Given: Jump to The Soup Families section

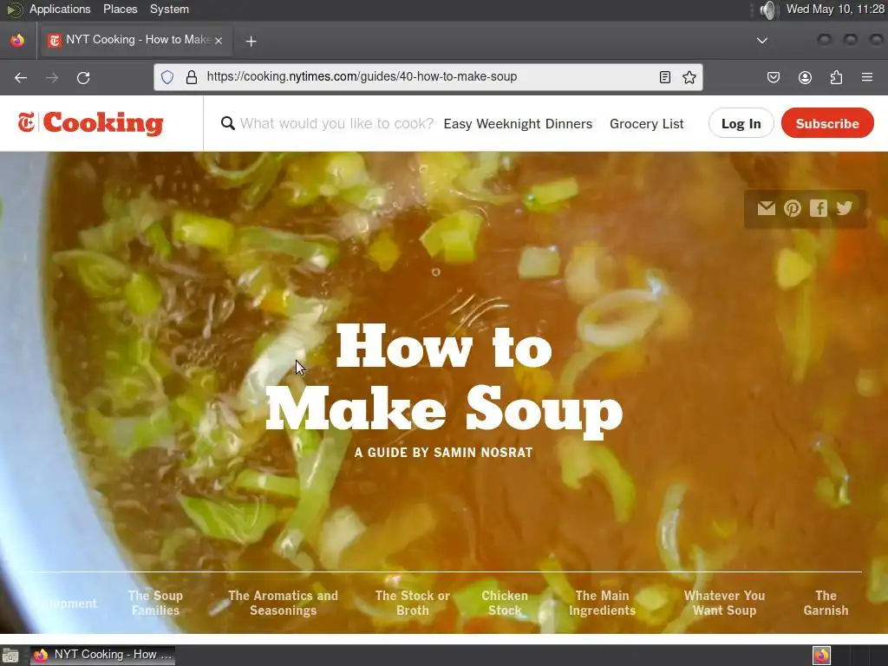Looking at the screenshot, I should pyautogui.click(x=155, y=604).
